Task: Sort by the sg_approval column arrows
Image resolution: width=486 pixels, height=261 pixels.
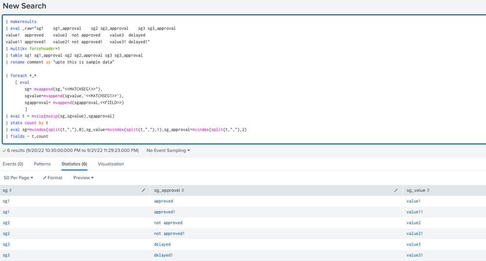Action: click(183, 190)
